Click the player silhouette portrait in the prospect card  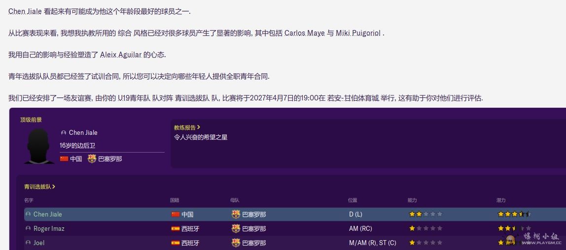pos(39,146)
